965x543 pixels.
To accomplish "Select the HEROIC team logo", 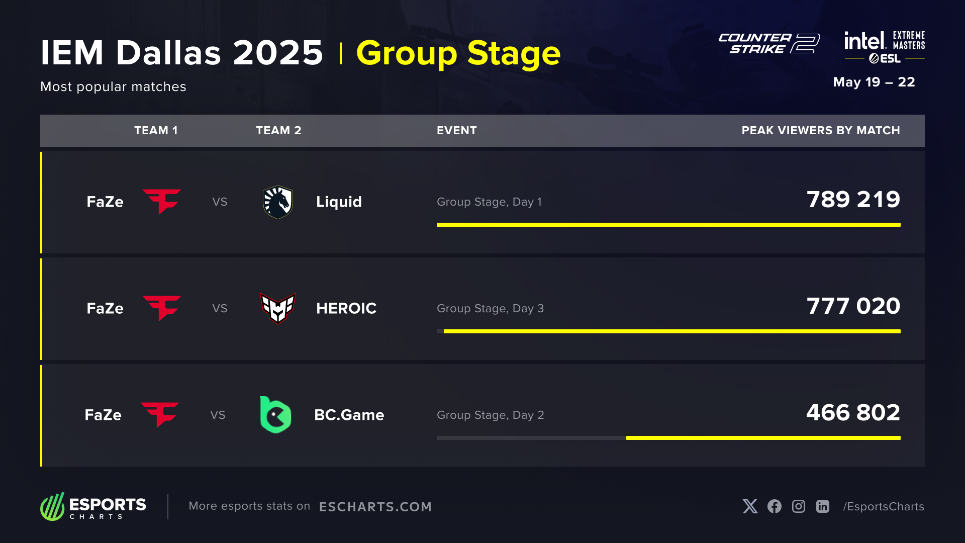I will (278, 308).
